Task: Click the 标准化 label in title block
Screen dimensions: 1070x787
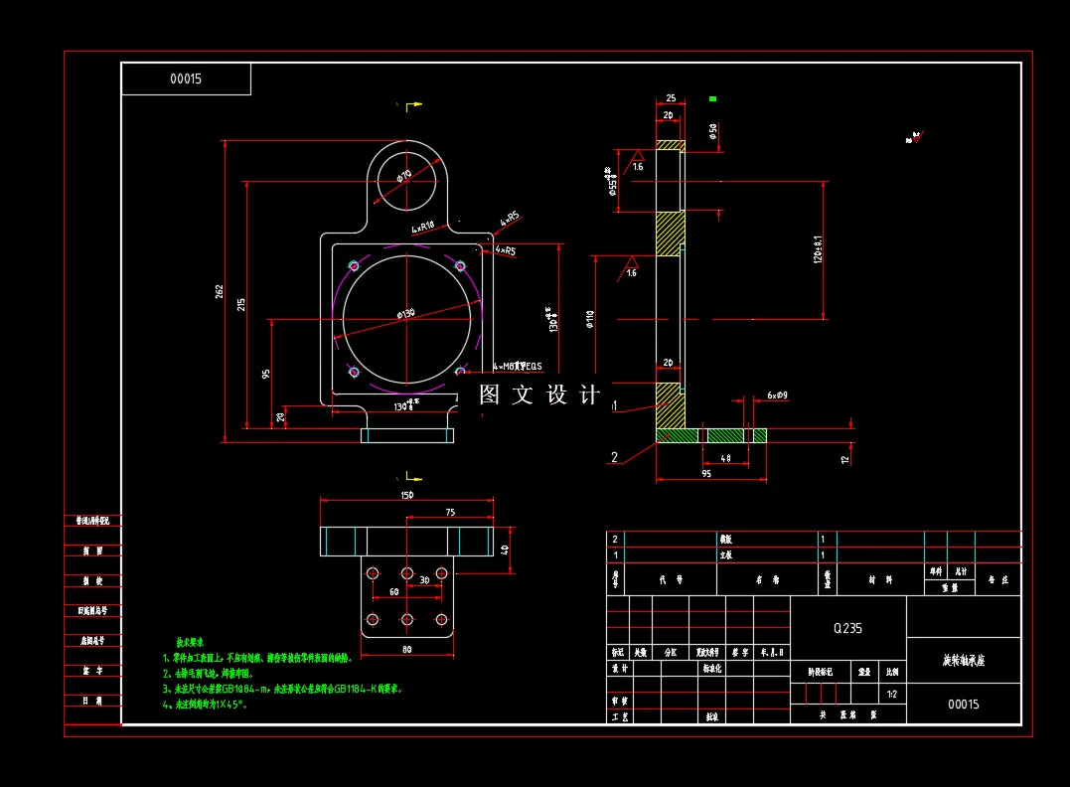Action: (x=712, y=668)
